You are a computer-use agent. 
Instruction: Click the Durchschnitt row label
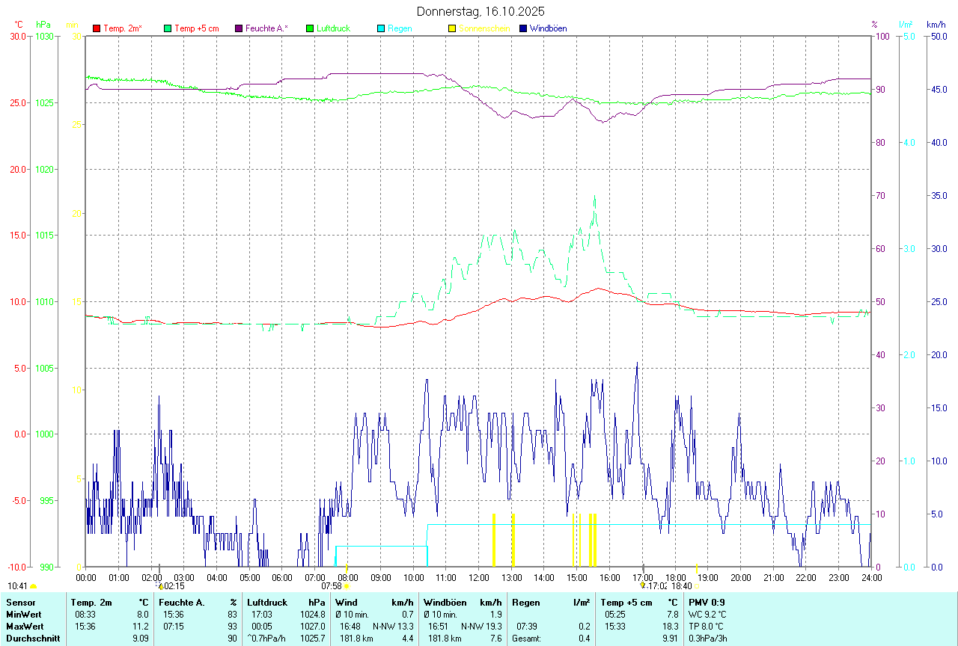(32, 639)
